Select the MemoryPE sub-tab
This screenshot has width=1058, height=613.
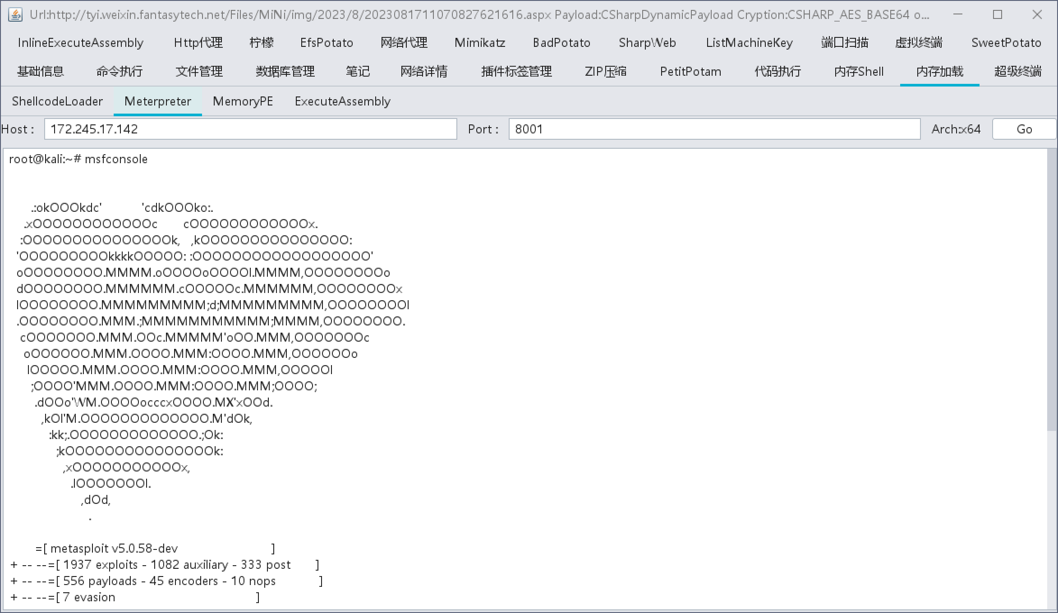(x=243, y=101)
